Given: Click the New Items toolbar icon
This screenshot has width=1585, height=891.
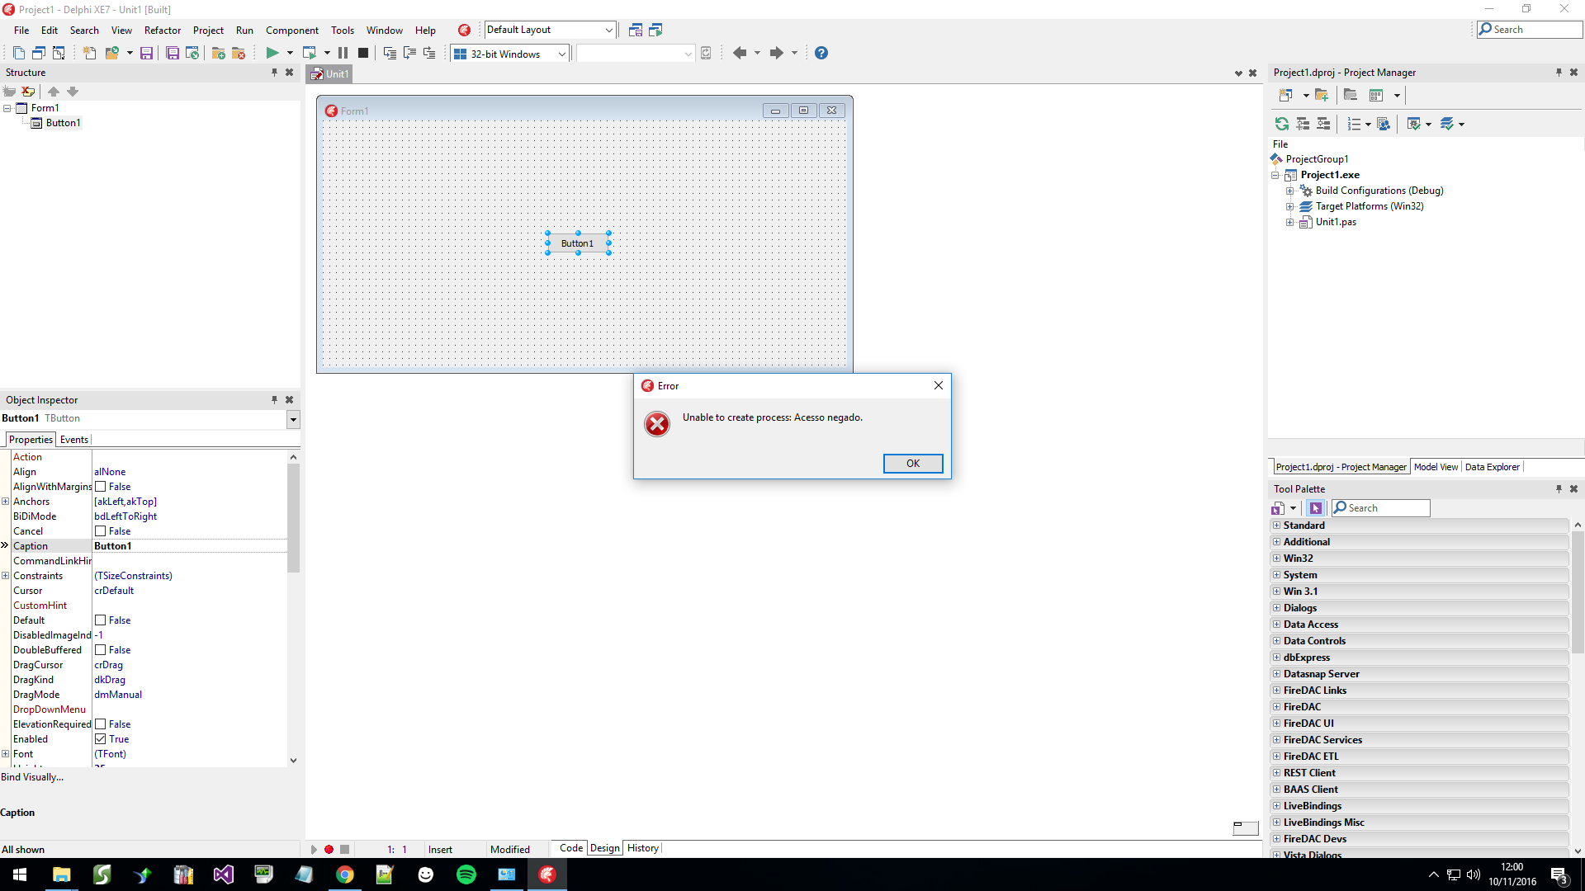Looking at the screenshot, I should pos(89,53).
